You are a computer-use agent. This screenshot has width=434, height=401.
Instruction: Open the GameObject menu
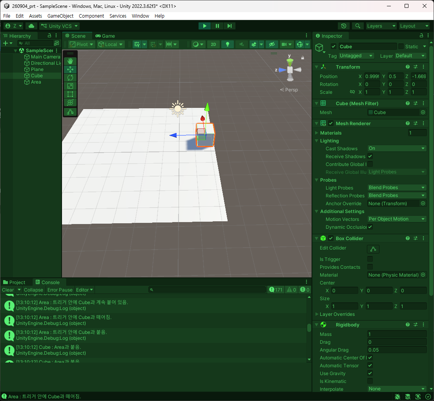(60, 16)
